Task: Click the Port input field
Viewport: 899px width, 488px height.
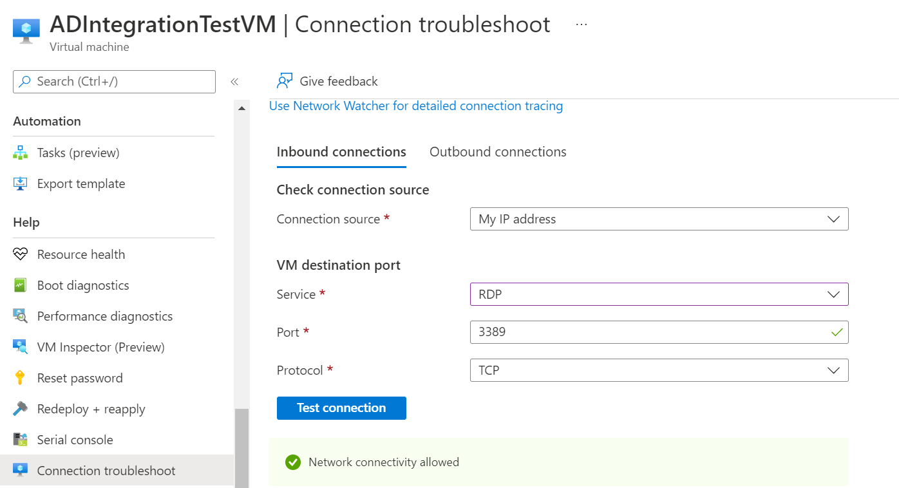Action: [650, 332]
